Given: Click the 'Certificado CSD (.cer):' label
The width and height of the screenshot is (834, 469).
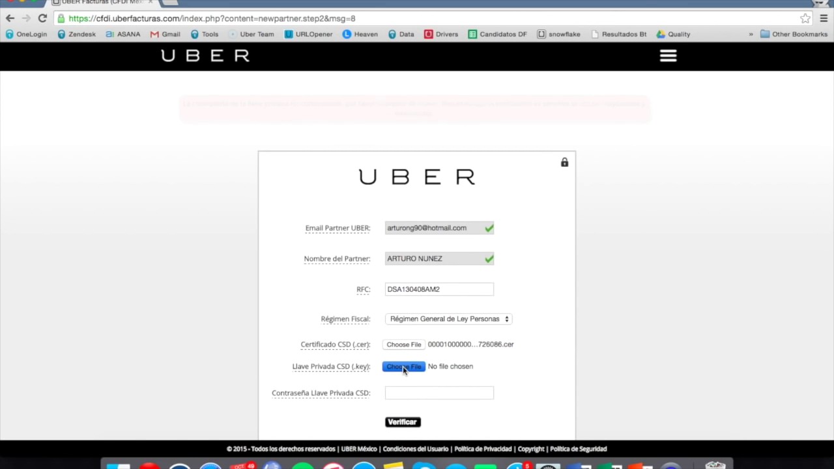Looking at the screenshot, I should (x=336, y=345).
